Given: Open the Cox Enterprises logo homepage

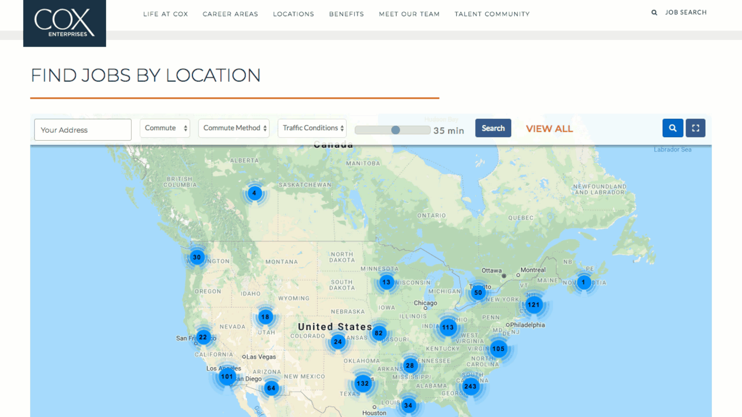Looking at the screenshot, I should click(x=65, y=23).
